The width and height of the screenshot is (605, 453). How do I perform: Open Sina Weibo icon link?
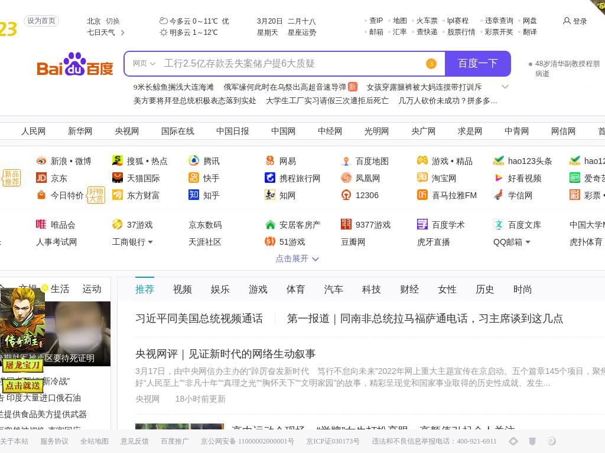point(41,161)
